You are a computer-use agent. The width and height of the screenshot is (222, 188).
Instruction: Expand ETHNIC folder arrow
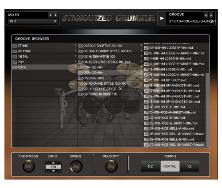click(x=75, y=45)
